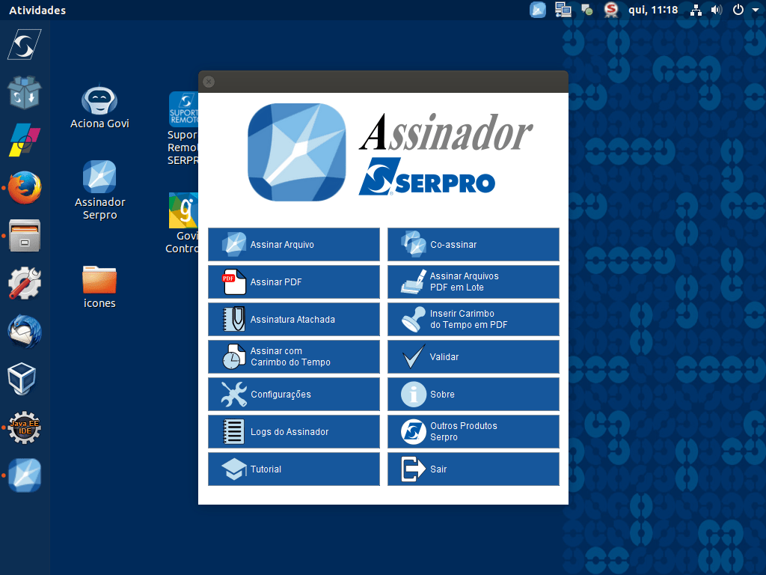Image resolution: width=766 pixels, height=575 pixels.
Task: Select the Assinador Serpro desktop icon
Action: click(99, 190)
